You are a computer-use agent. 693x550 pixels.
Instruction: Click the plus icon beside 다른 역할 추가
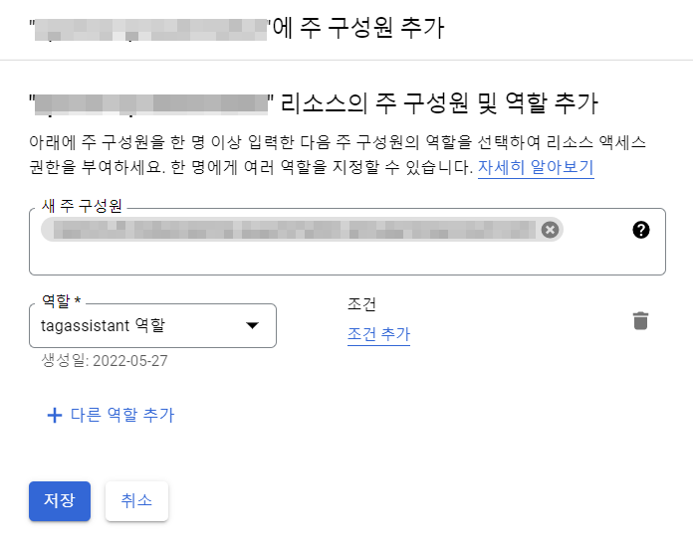point(55,415)
